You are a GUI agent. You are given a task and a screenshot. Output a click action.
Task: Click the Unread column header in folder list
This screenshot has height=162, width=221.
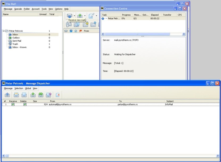pos(43,14)
